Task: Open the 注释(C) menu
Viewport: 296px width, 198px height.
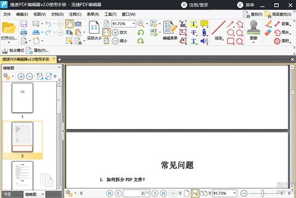Action: click(x=75, y=14)
